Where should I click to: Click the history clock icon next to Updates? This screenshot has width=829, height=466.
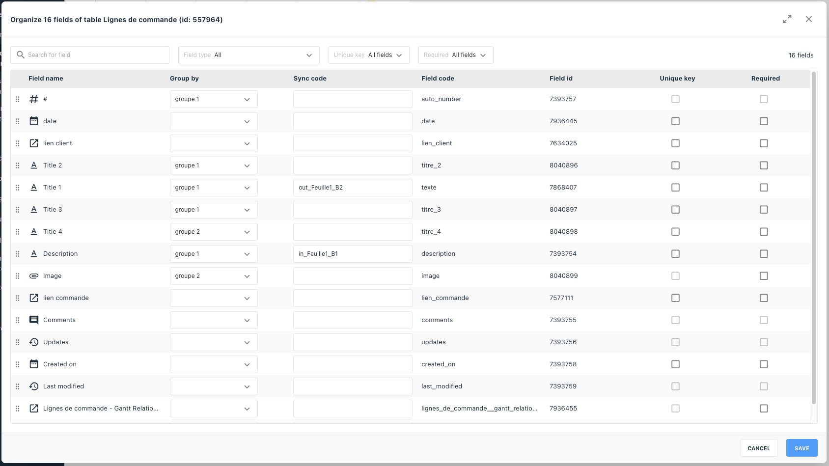coord(33,342)
